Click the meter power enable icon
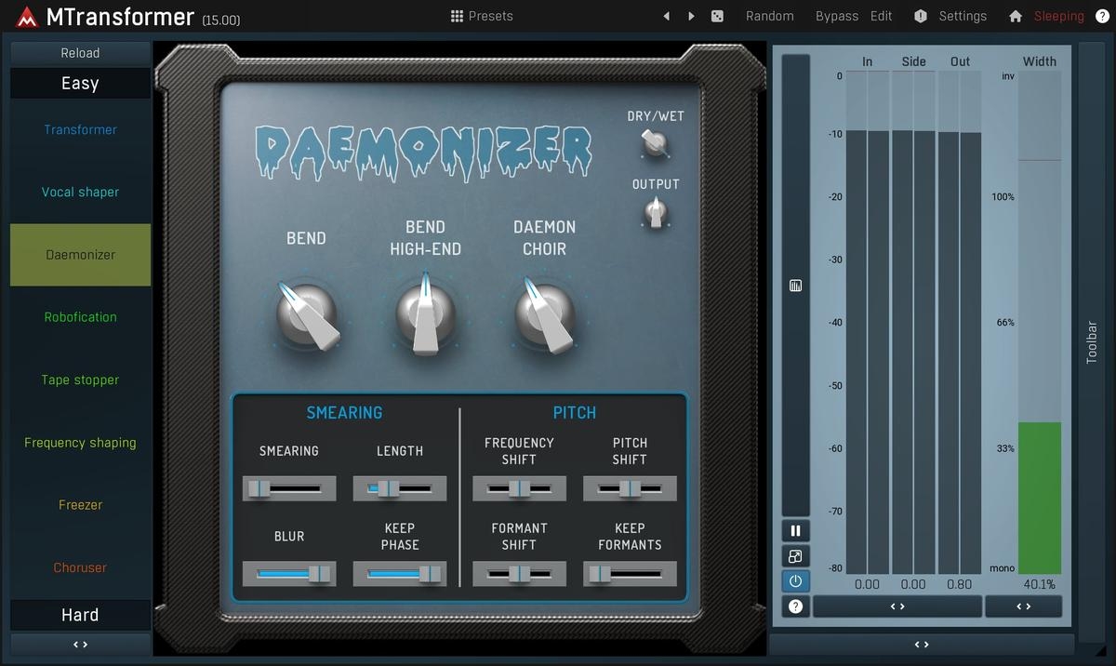Image resolution: width=1116 pixels, height=666 pixels. (x=795, y=581)
